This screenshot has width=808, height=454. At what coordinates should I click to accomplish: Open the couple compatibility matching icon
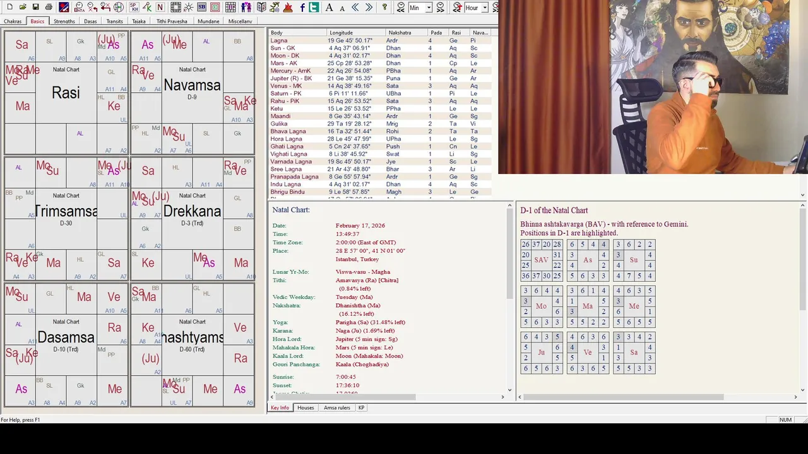click(246, 7)
